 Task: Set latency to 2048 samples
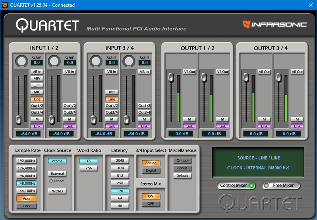tap(120, 161)
